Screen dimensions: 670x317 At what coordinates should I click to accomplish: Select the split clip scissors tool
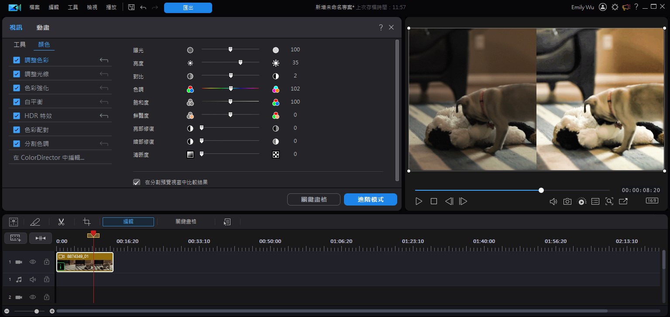click(61, 222)
